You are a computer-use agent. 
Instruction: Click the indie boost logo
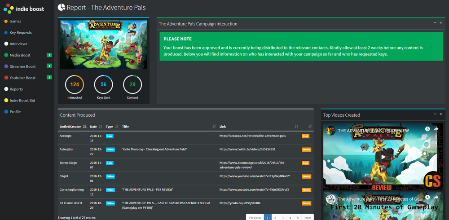(24, 9)
